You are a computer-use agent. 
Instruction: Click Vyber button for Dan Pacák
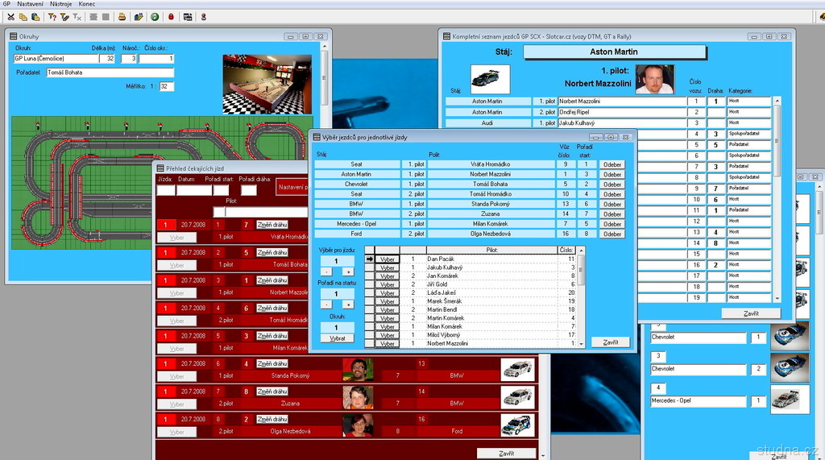tap(388, 259)
